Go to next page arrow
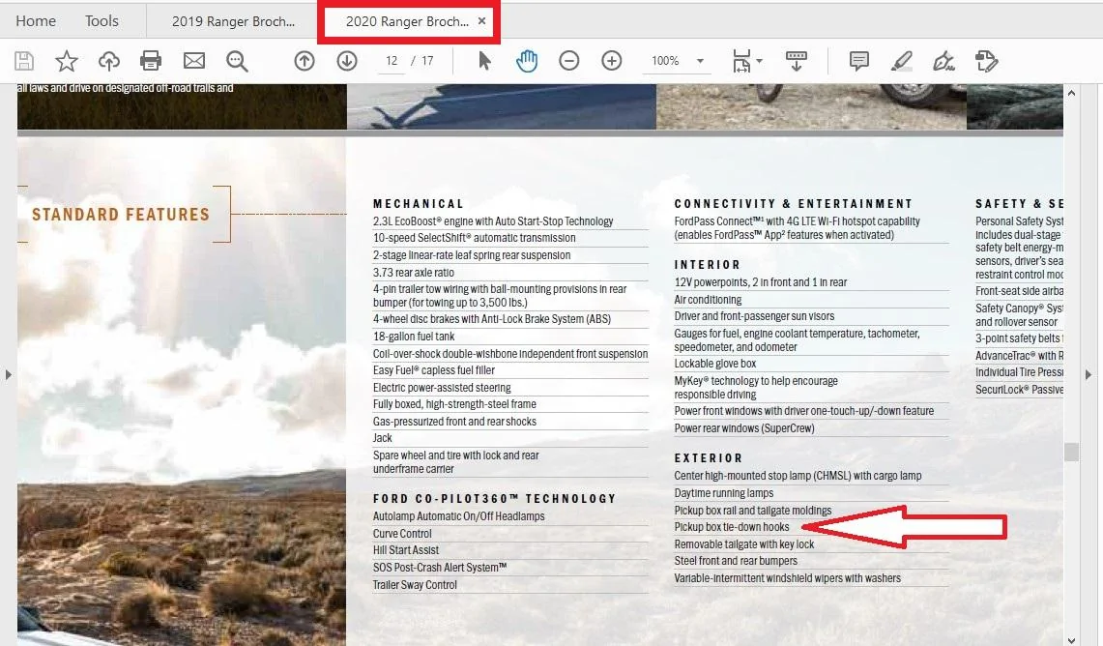The image size is (1103, 646). 347,61
